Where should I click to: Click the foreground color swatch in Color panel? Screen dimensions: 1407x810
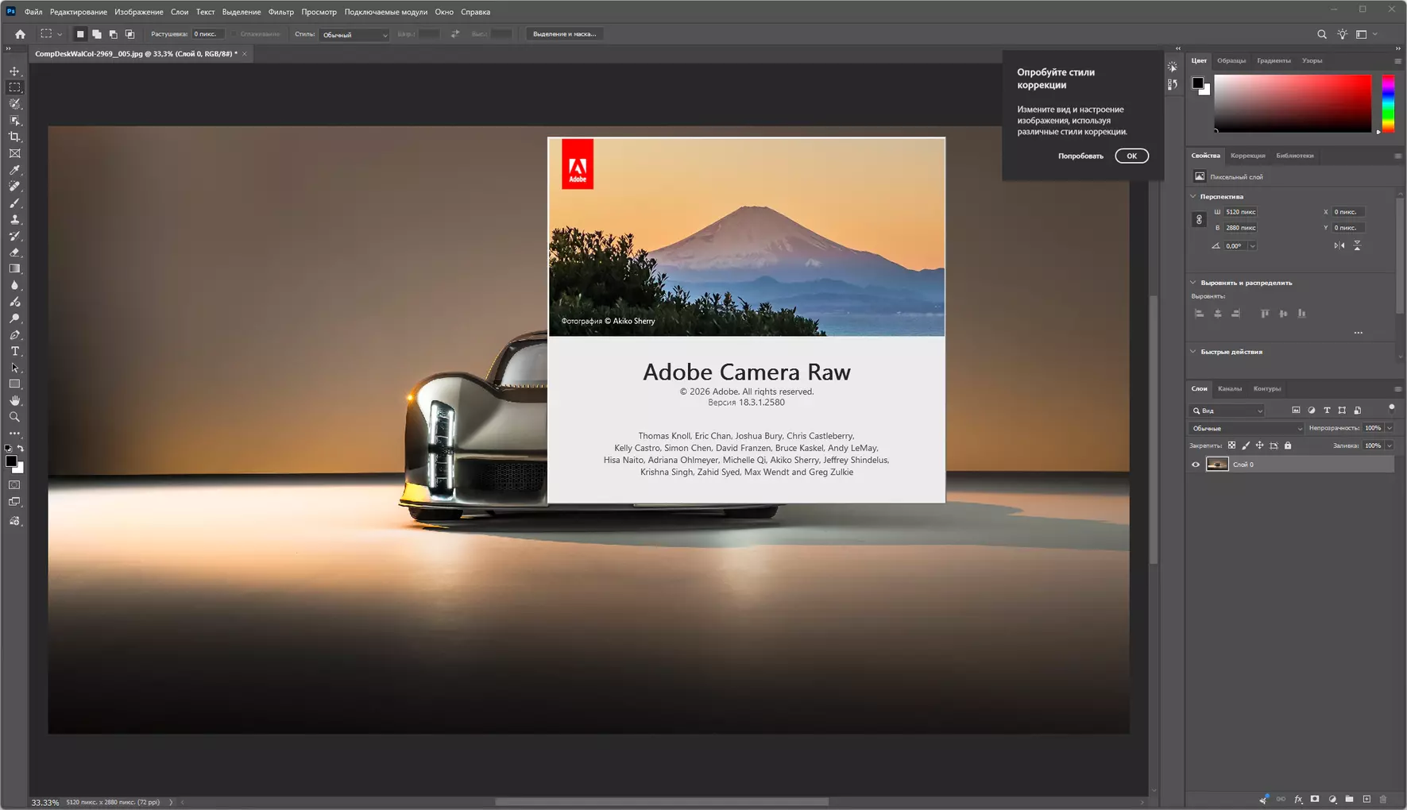[1198, 83]
